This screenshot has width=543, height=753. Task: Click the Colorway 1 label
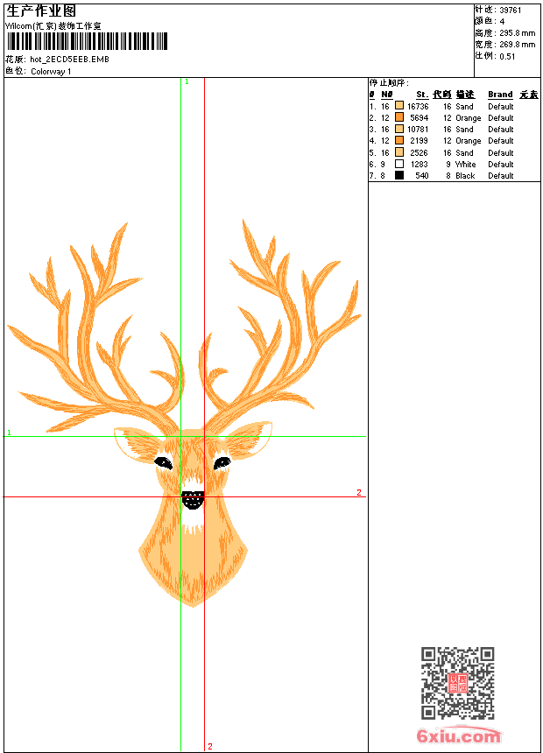[51, 71]
